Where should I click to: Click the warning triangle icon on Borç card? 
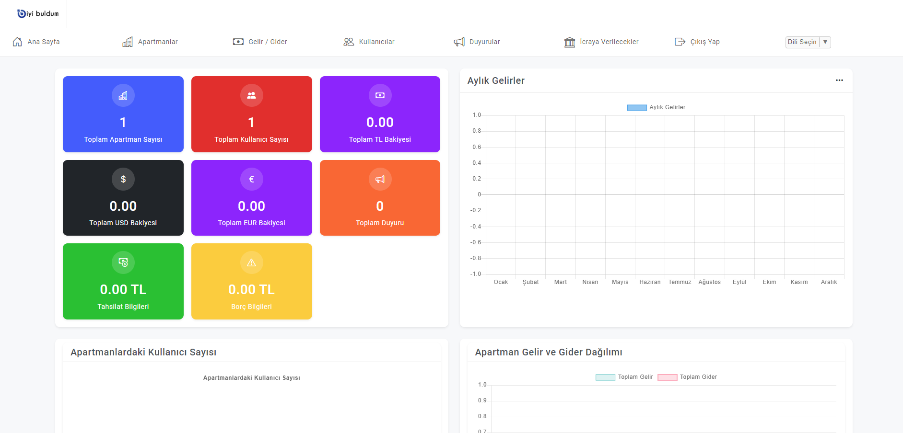[251, 262]
